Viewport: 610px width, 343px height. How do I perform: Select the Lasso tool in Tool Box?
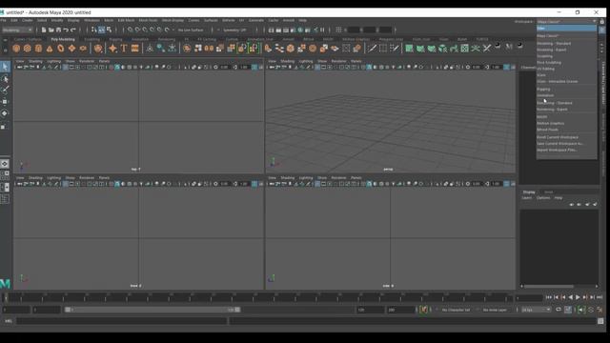click(x=5, y=79)
